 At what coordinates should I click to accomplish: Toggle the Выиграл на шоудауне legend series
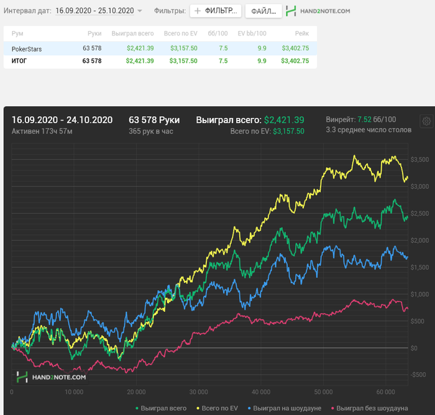[x=285, y=408]
